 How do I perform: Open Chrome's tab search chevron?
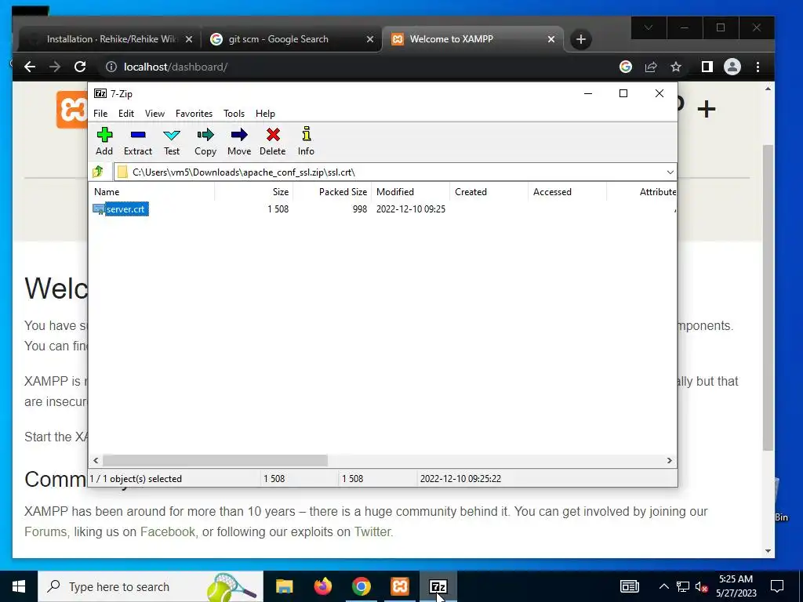tap(649, 27)
